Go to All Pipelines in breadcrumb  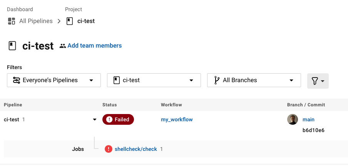click(36, 21)
